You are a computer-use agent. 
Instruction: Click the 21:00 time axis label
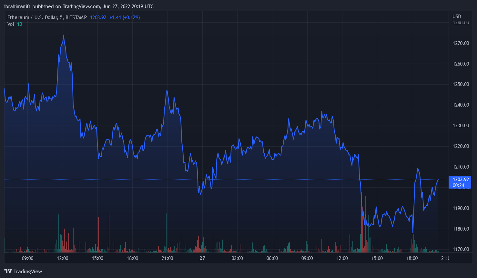point(167,258)
